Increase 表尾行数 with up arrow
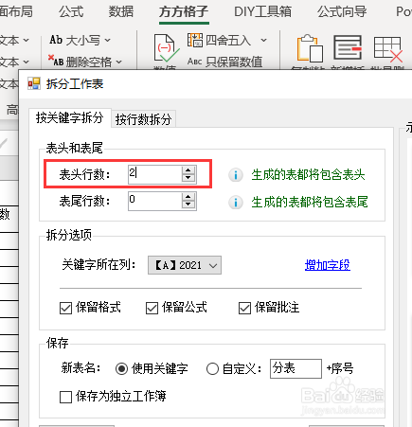The image size is (412, 427). click(188, 197)
